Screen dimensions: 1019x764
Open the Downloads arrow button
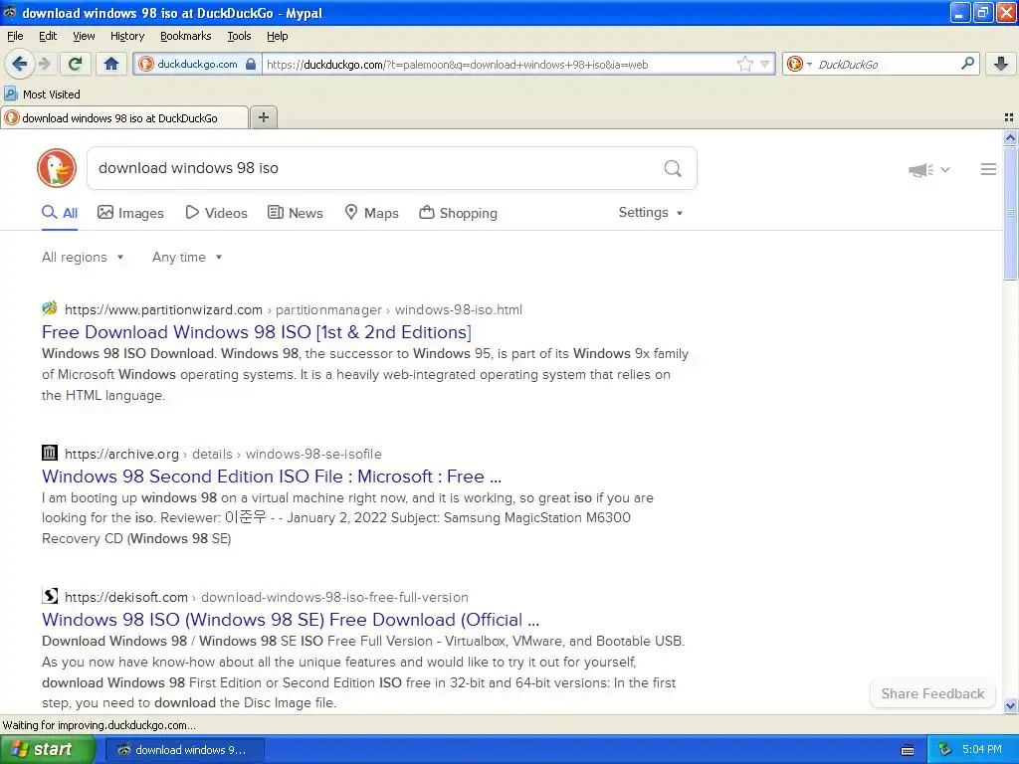pos(1001,64)
